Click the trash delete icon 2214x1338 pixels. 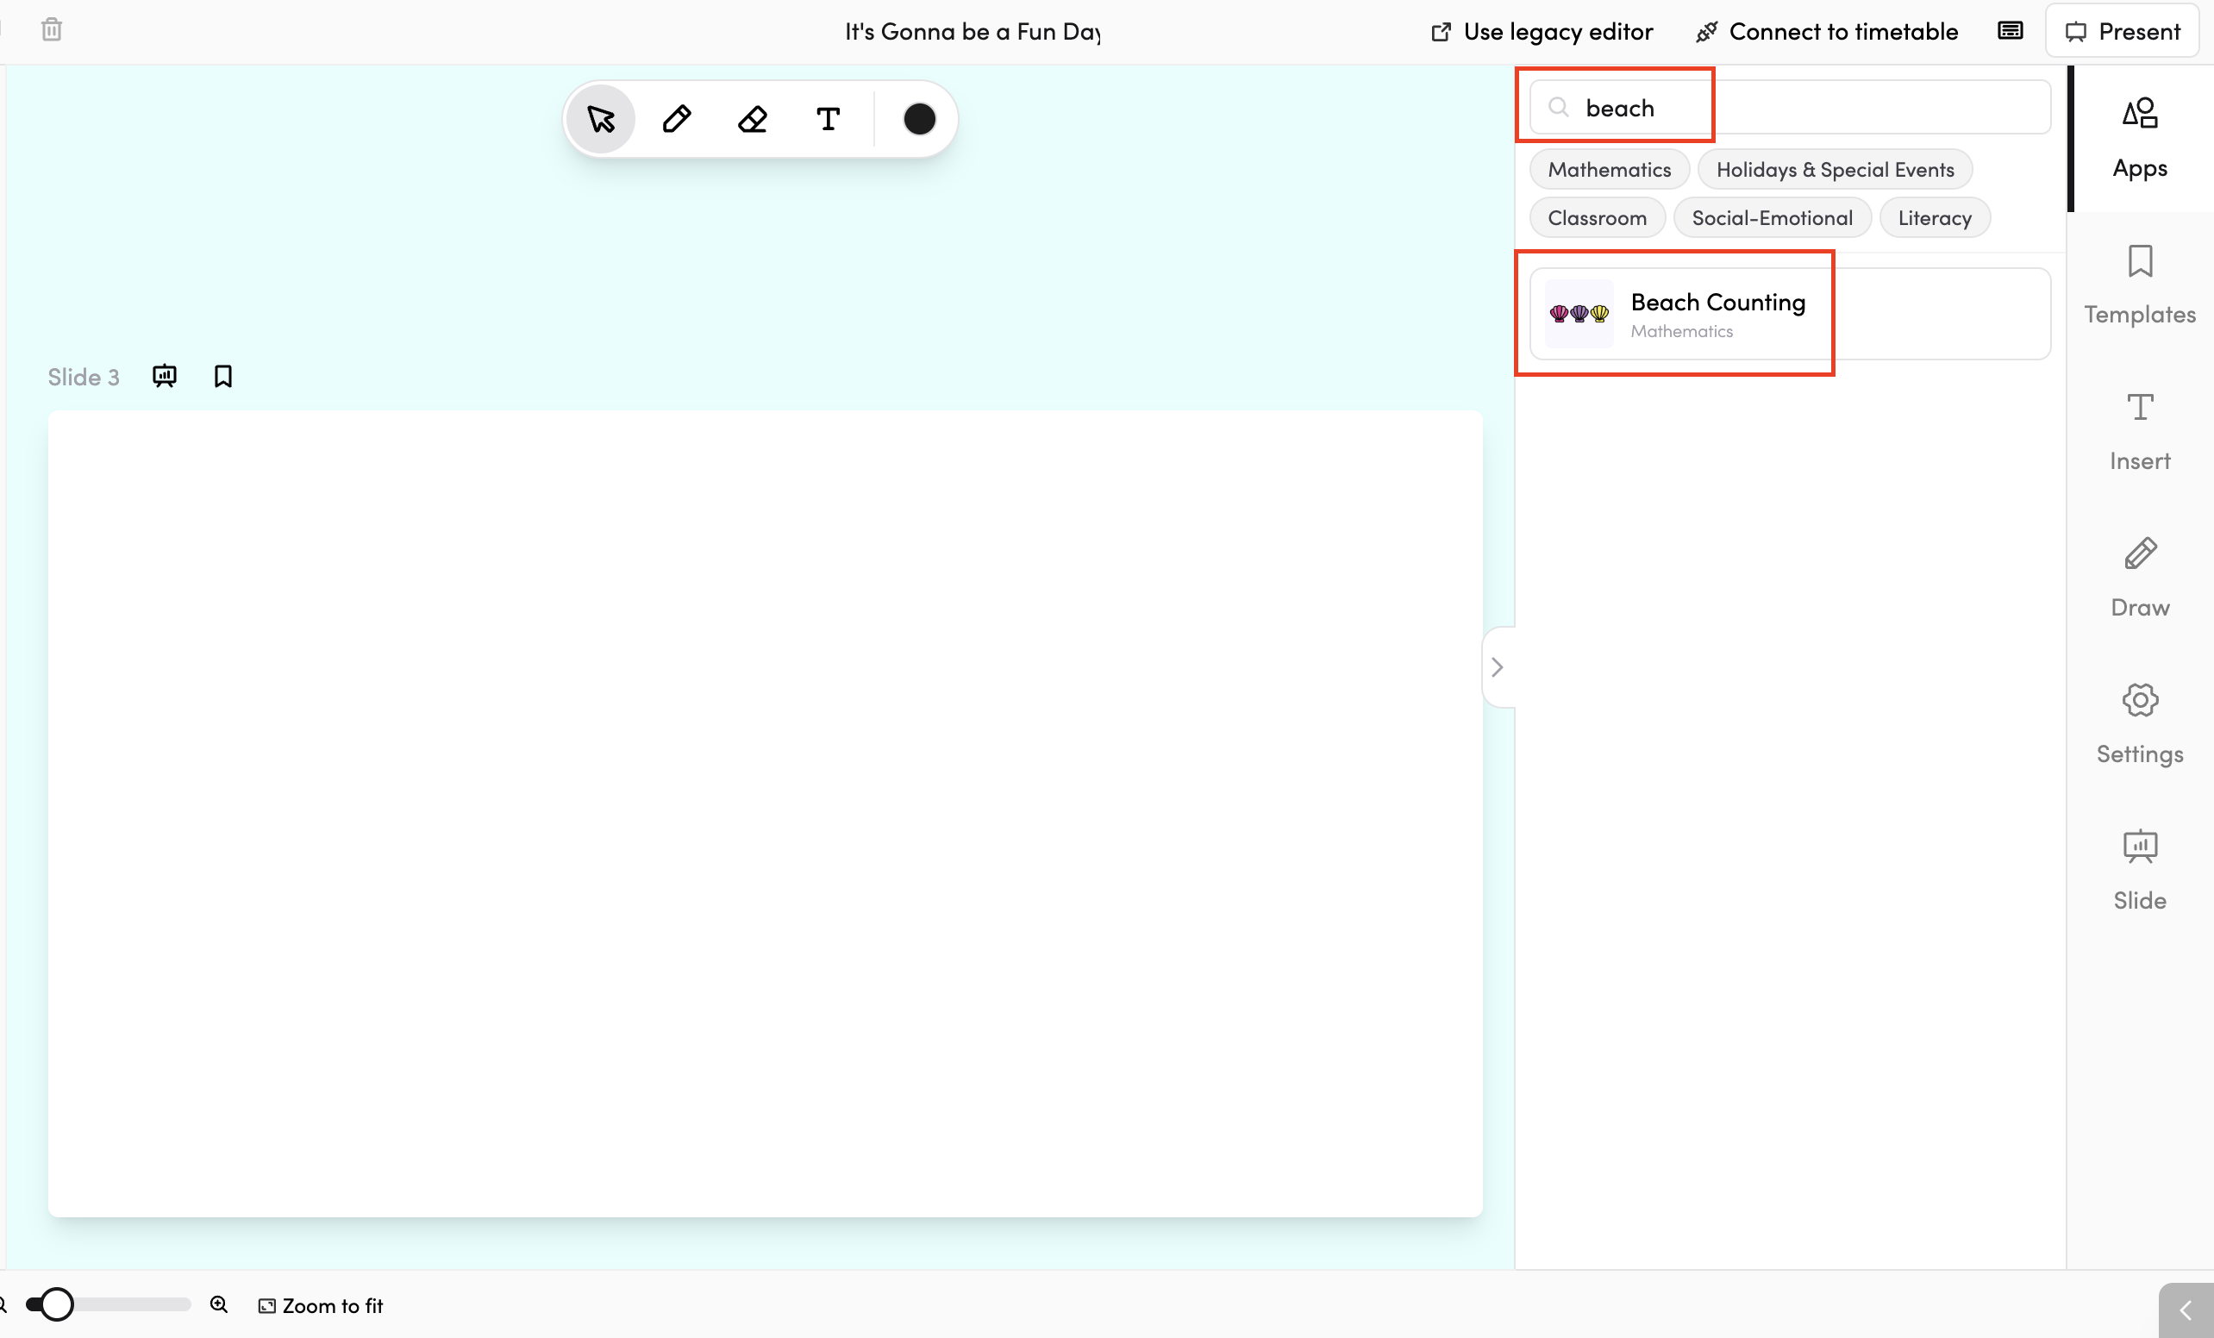tap(52, 29)
